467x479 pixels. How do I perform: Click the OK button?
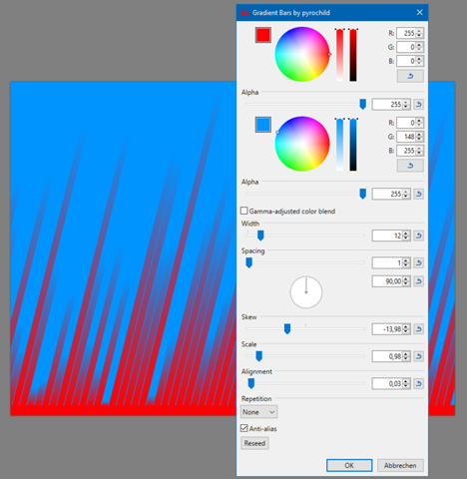click(x=349, y=465)
